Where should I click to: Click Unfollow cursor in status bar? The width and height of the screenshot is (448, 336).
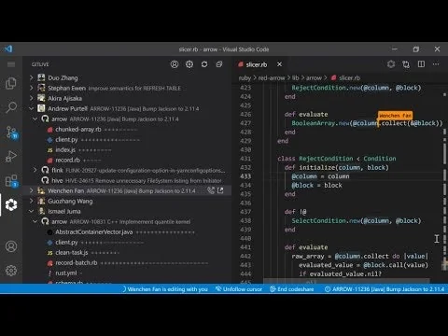tap(239, 289)
